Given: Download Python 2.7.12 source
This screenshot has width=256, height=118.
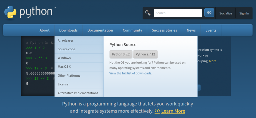Looking at the screenshot, I should tap(145, 54).
